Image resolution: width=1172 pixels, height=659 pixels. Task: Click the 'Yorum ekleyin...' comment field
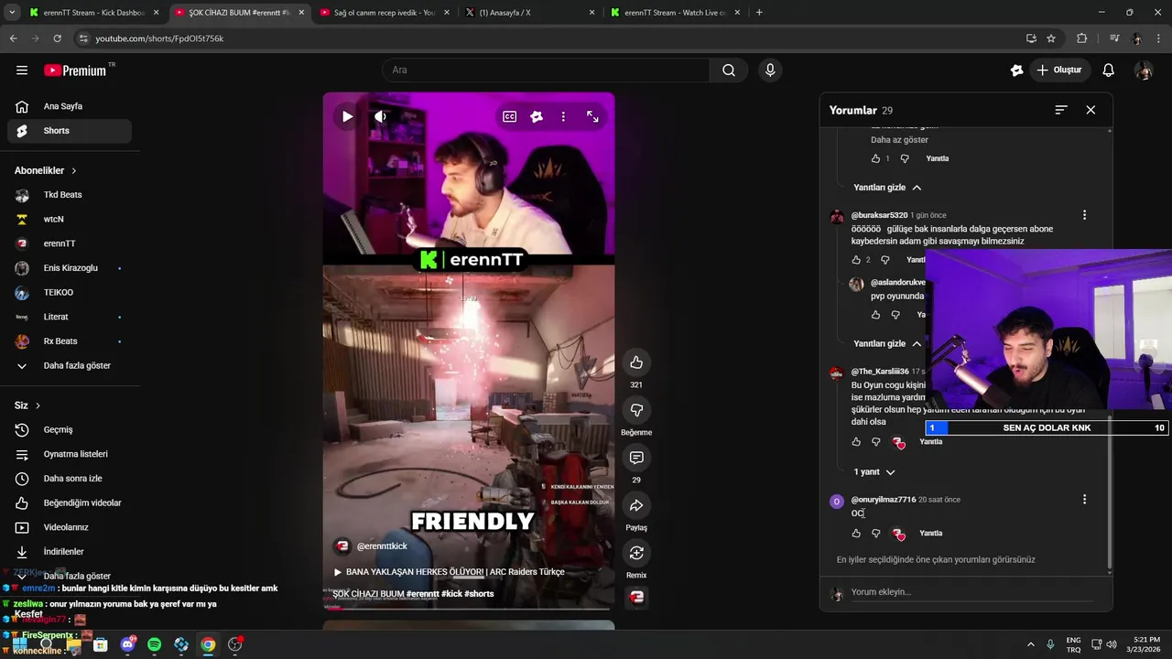click(971, 592)
